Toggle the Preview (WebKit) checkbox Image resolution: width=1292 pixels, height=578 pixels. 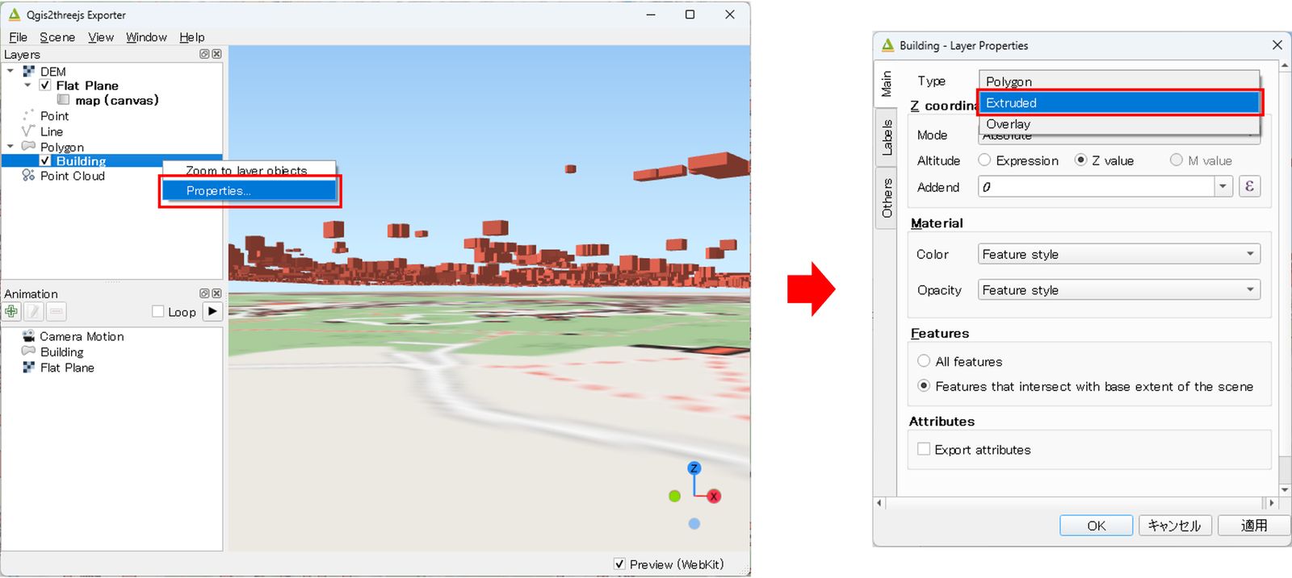619,564
